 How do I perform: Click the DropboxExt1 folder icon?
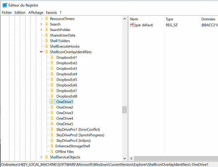[x=52, y=57]
